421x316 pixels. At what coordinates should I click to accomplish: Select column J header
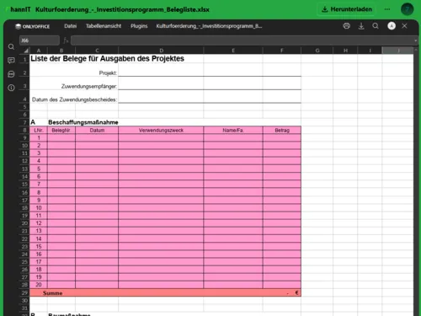coord(397,51)
